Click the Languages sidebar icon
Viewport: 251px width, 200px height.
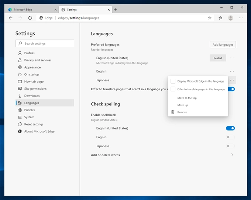tap(20, 103)
